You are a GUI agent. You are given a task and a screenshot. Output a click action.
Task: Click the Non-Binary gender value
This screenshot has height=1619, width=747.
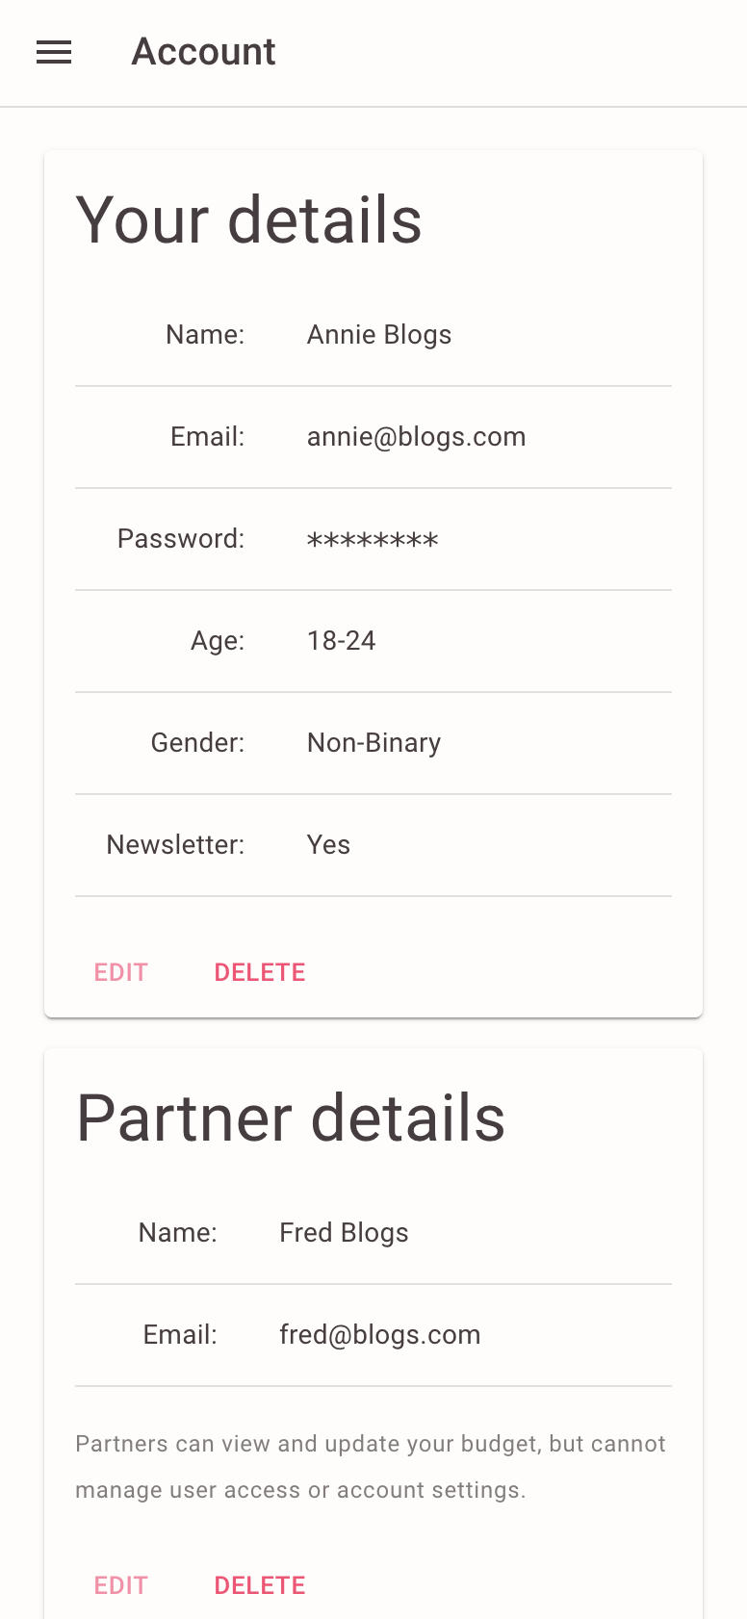pos(373,743)
